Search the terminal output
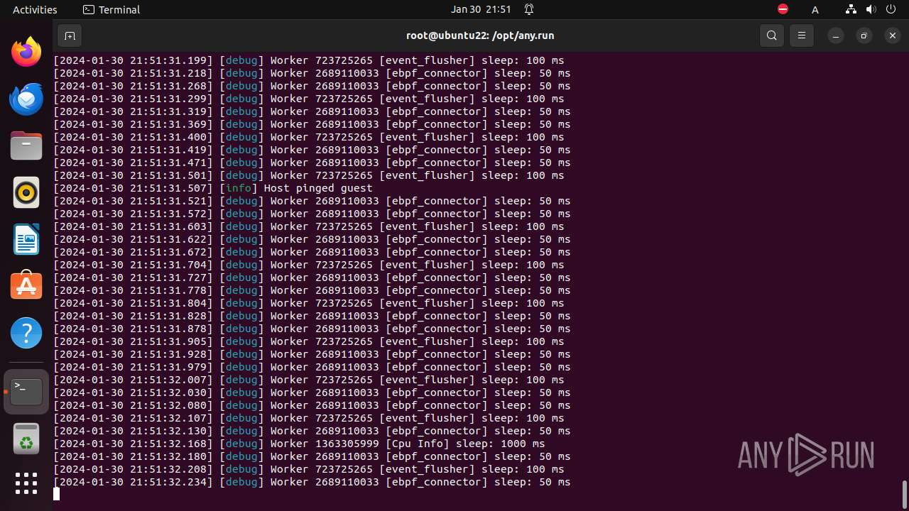Viewport: 909px width, 511px height. point(772,35)
